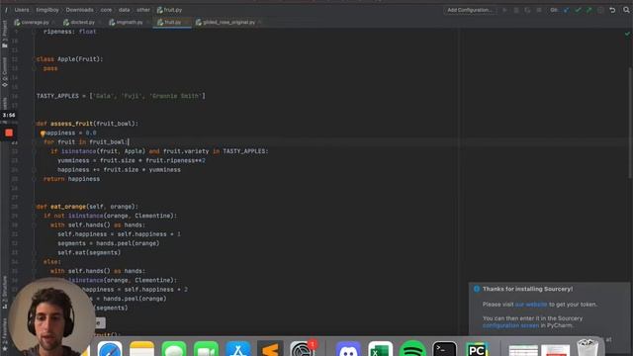Image resolution: width=633 pixels, height=356 pixels.
Task: Click 'Thanks for installing Sourcery!' notification title
Action: tap(527, 289)
